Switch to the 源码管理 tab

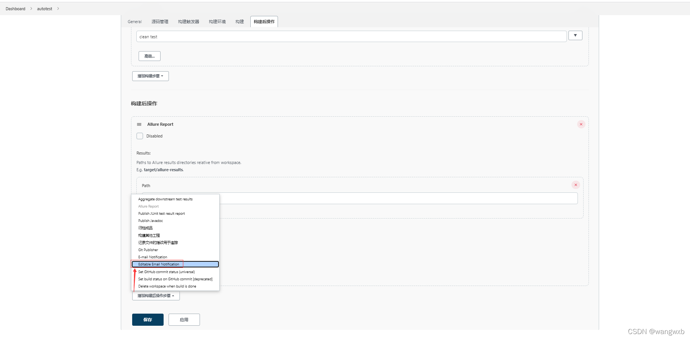coord(160,22)
